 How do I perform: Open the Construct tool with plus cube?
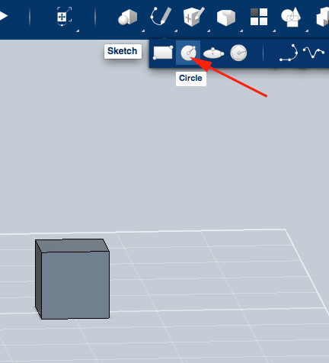click(193, 17)
